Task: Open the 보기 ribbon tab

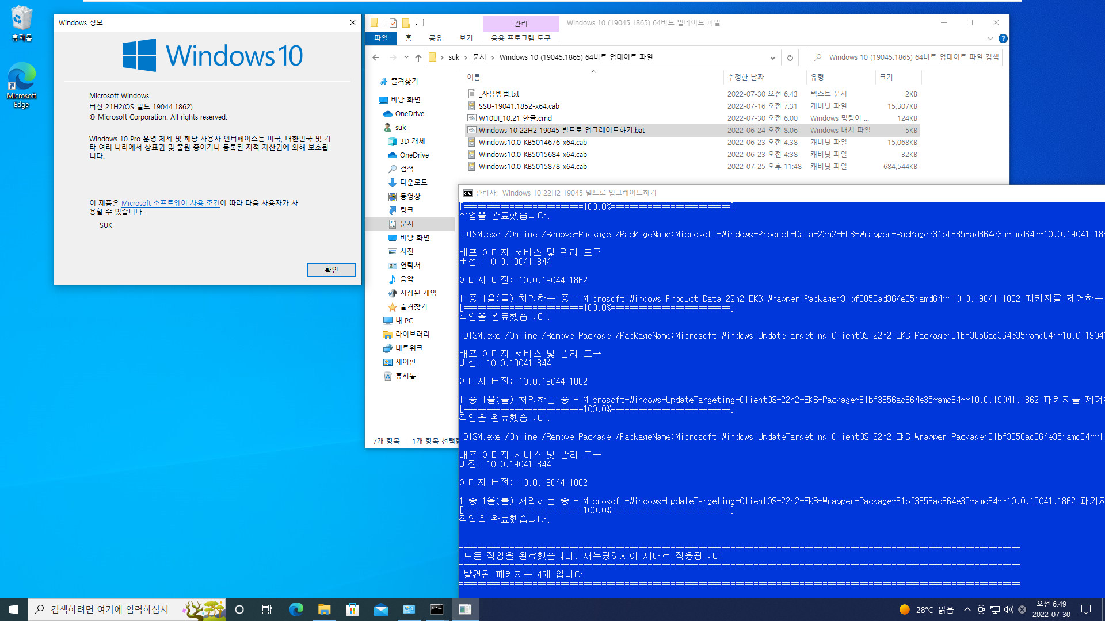Action: tap(466, 38)
